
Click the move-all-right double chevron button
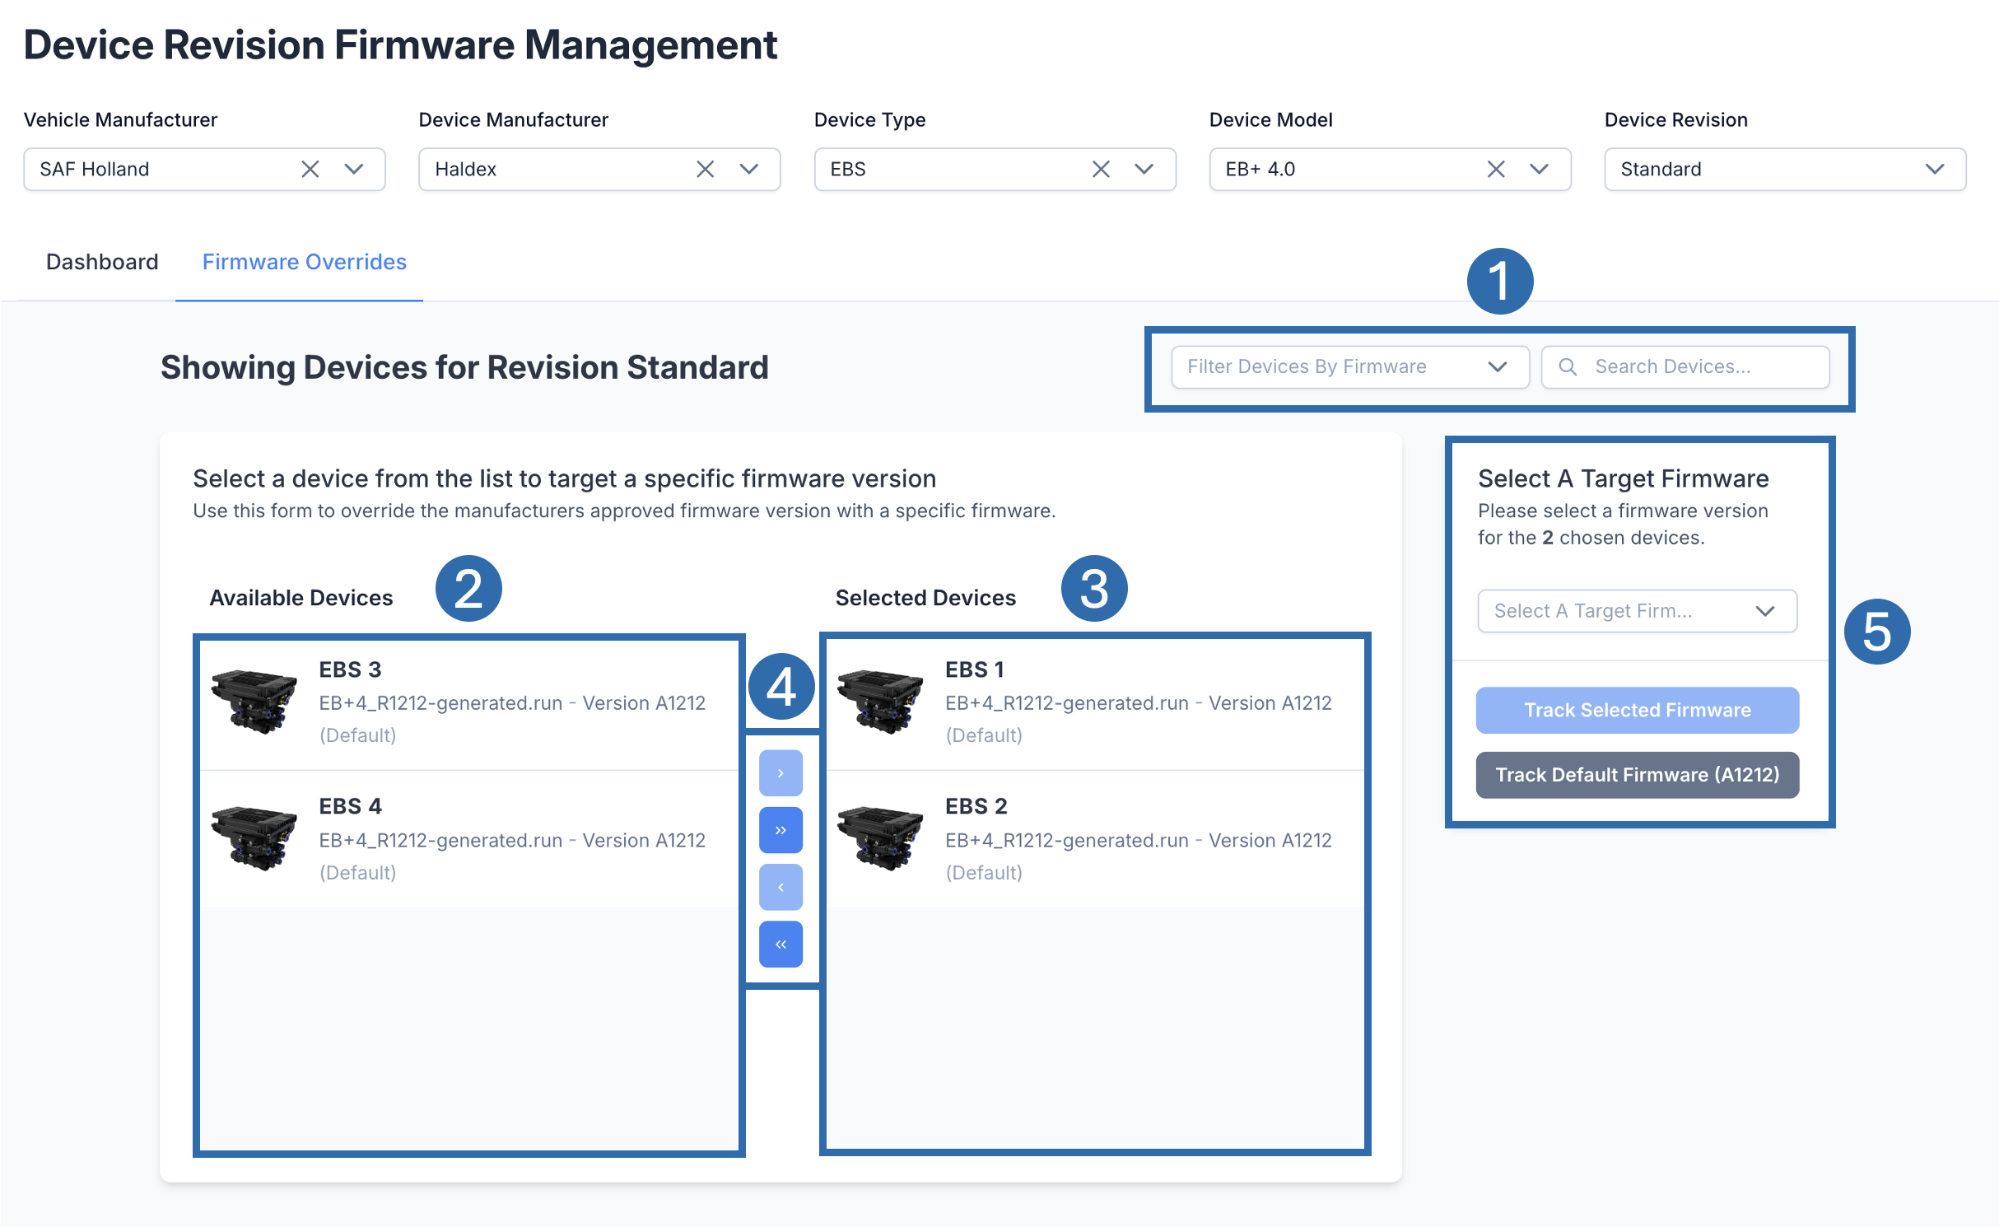(780, 830)
